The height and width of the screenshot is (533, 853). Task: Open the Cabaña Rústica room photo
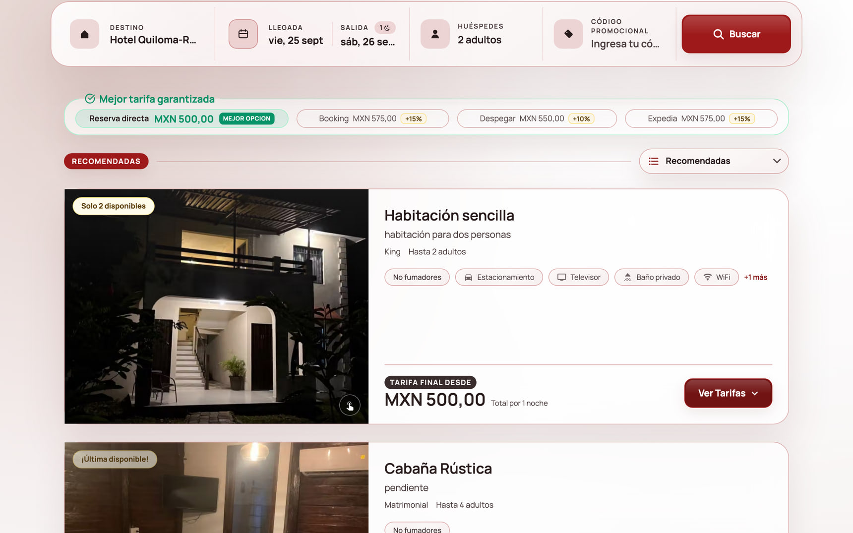[216, 488]
